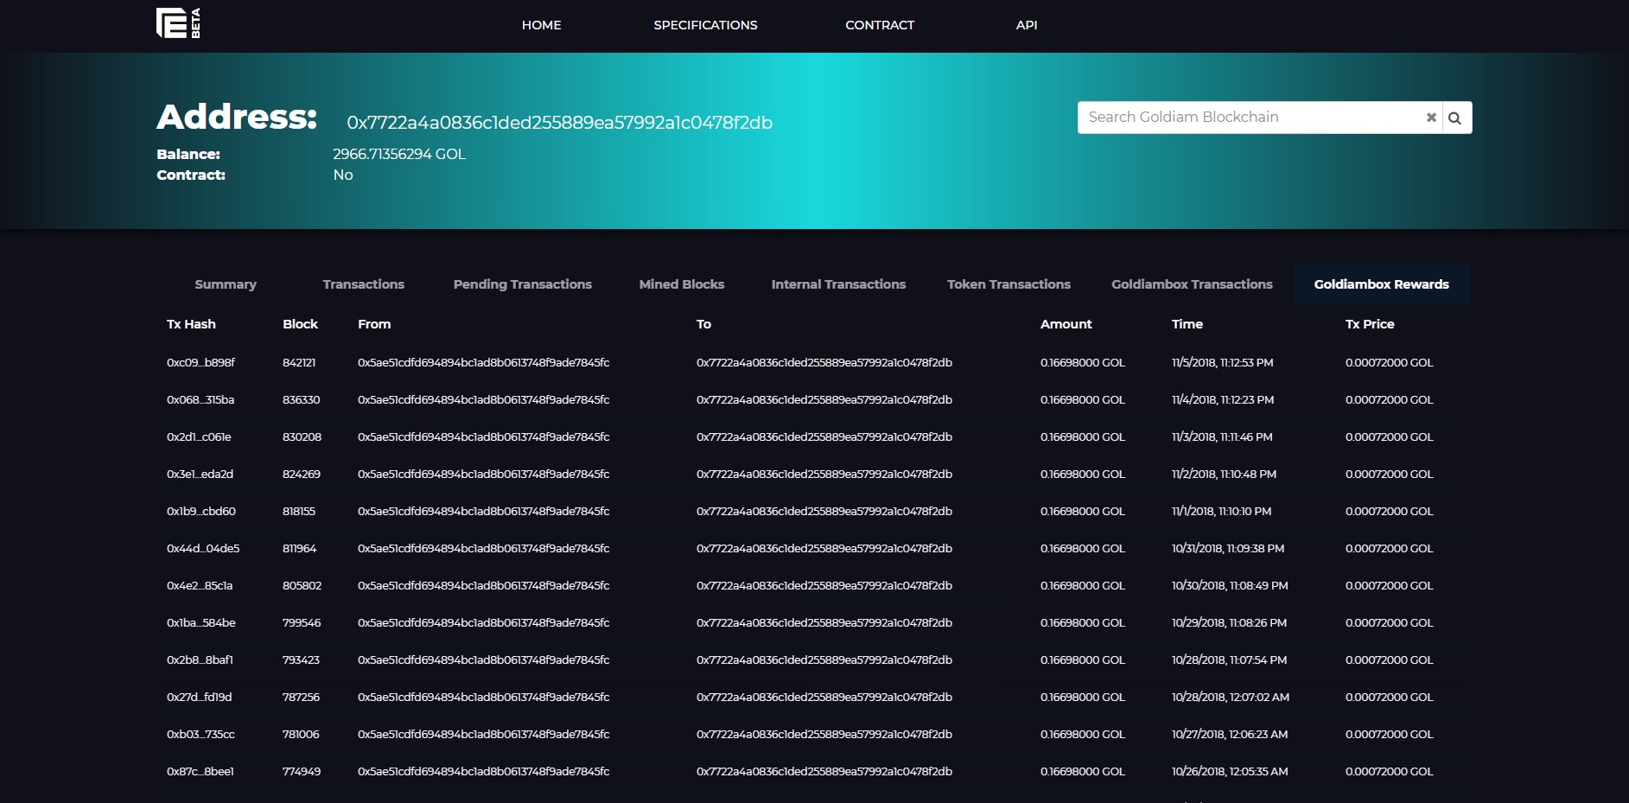Viewport: 1629px width, 803px height.
Task: Click the Time column header
Action: (x=1187, y=324)
